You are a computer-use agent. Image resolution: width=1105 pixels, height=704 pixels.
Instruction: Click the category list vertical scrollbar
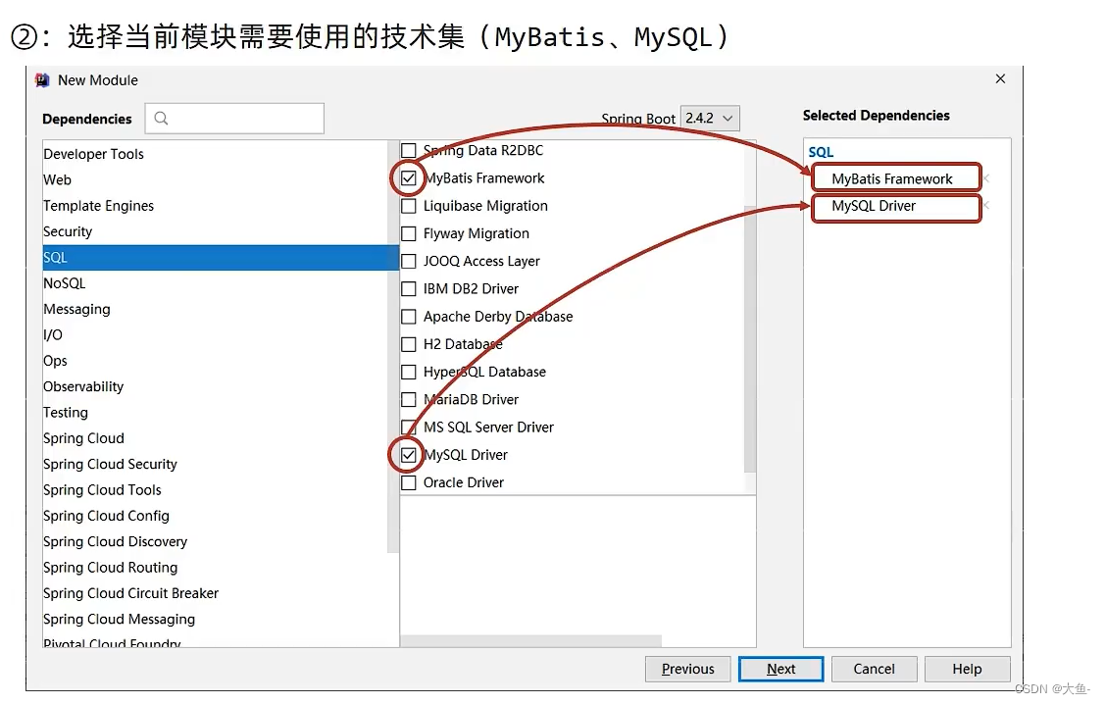(x=393, y=345)
